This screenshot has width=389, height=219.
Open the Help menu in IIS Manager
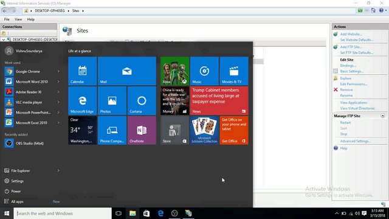click(31, 19)
